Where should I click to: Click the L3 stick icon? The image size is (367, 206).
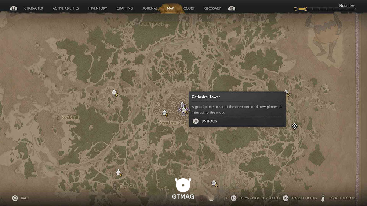(233, 198)
